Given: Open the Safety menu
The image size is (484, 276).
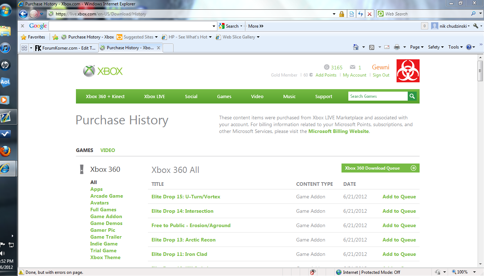Looking at the screenshot, I should point(436,47).
